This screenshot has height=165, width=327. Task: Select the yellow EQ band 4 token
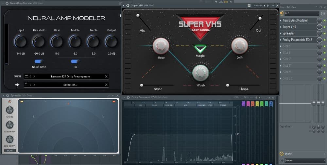pyautogui.click(x=257, y=104)
